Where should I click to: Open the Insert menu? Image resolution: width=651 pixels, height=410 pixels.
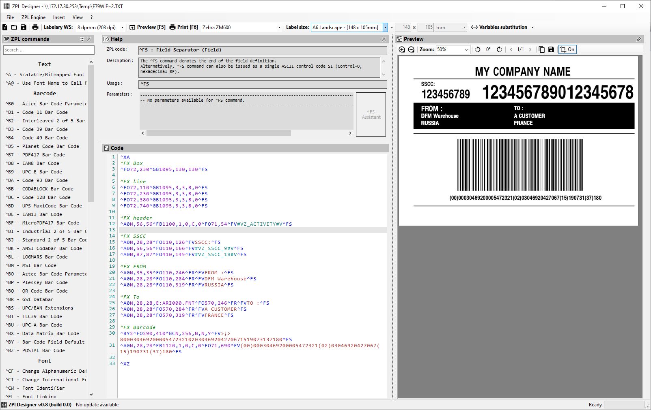click(59, 17)
